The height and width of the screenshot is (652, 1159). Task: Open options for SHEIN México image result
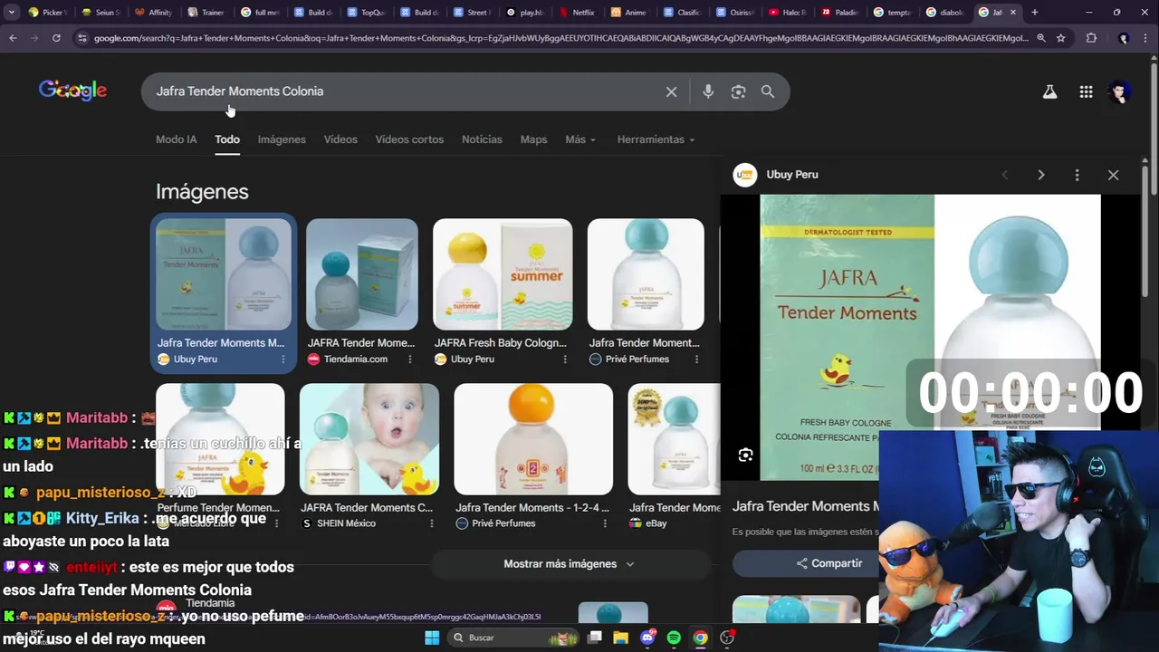(431, 523)
